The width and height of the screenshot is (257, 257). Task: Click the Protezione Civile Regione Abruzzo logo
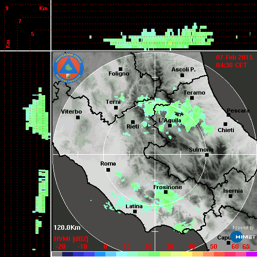point(68,68)
